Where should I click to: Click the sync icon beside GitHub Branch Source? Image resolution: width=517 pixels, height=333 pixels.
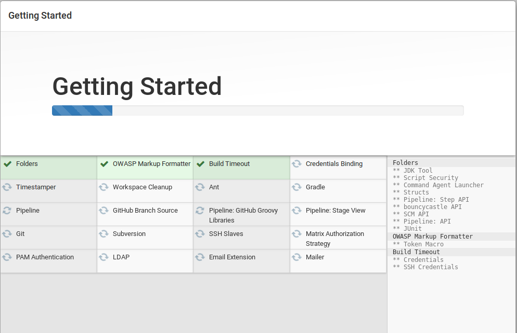[104, 211]
